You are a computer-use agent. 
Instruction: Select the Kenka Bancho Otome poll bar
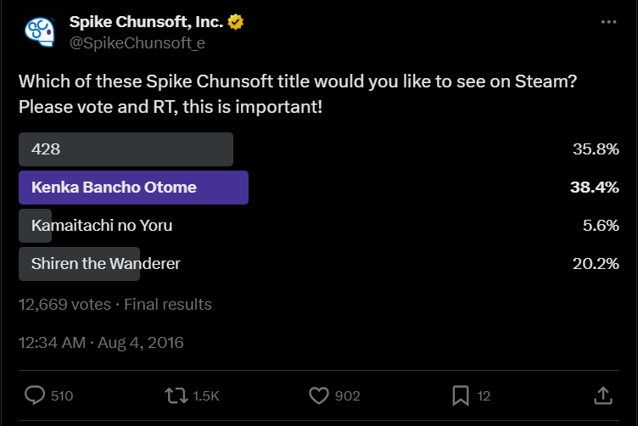click(133, 188)
